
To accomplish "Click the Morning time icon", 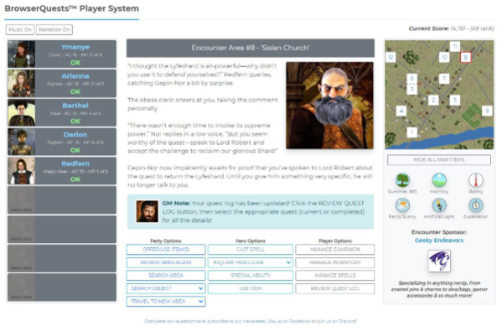I will [439, 180].
